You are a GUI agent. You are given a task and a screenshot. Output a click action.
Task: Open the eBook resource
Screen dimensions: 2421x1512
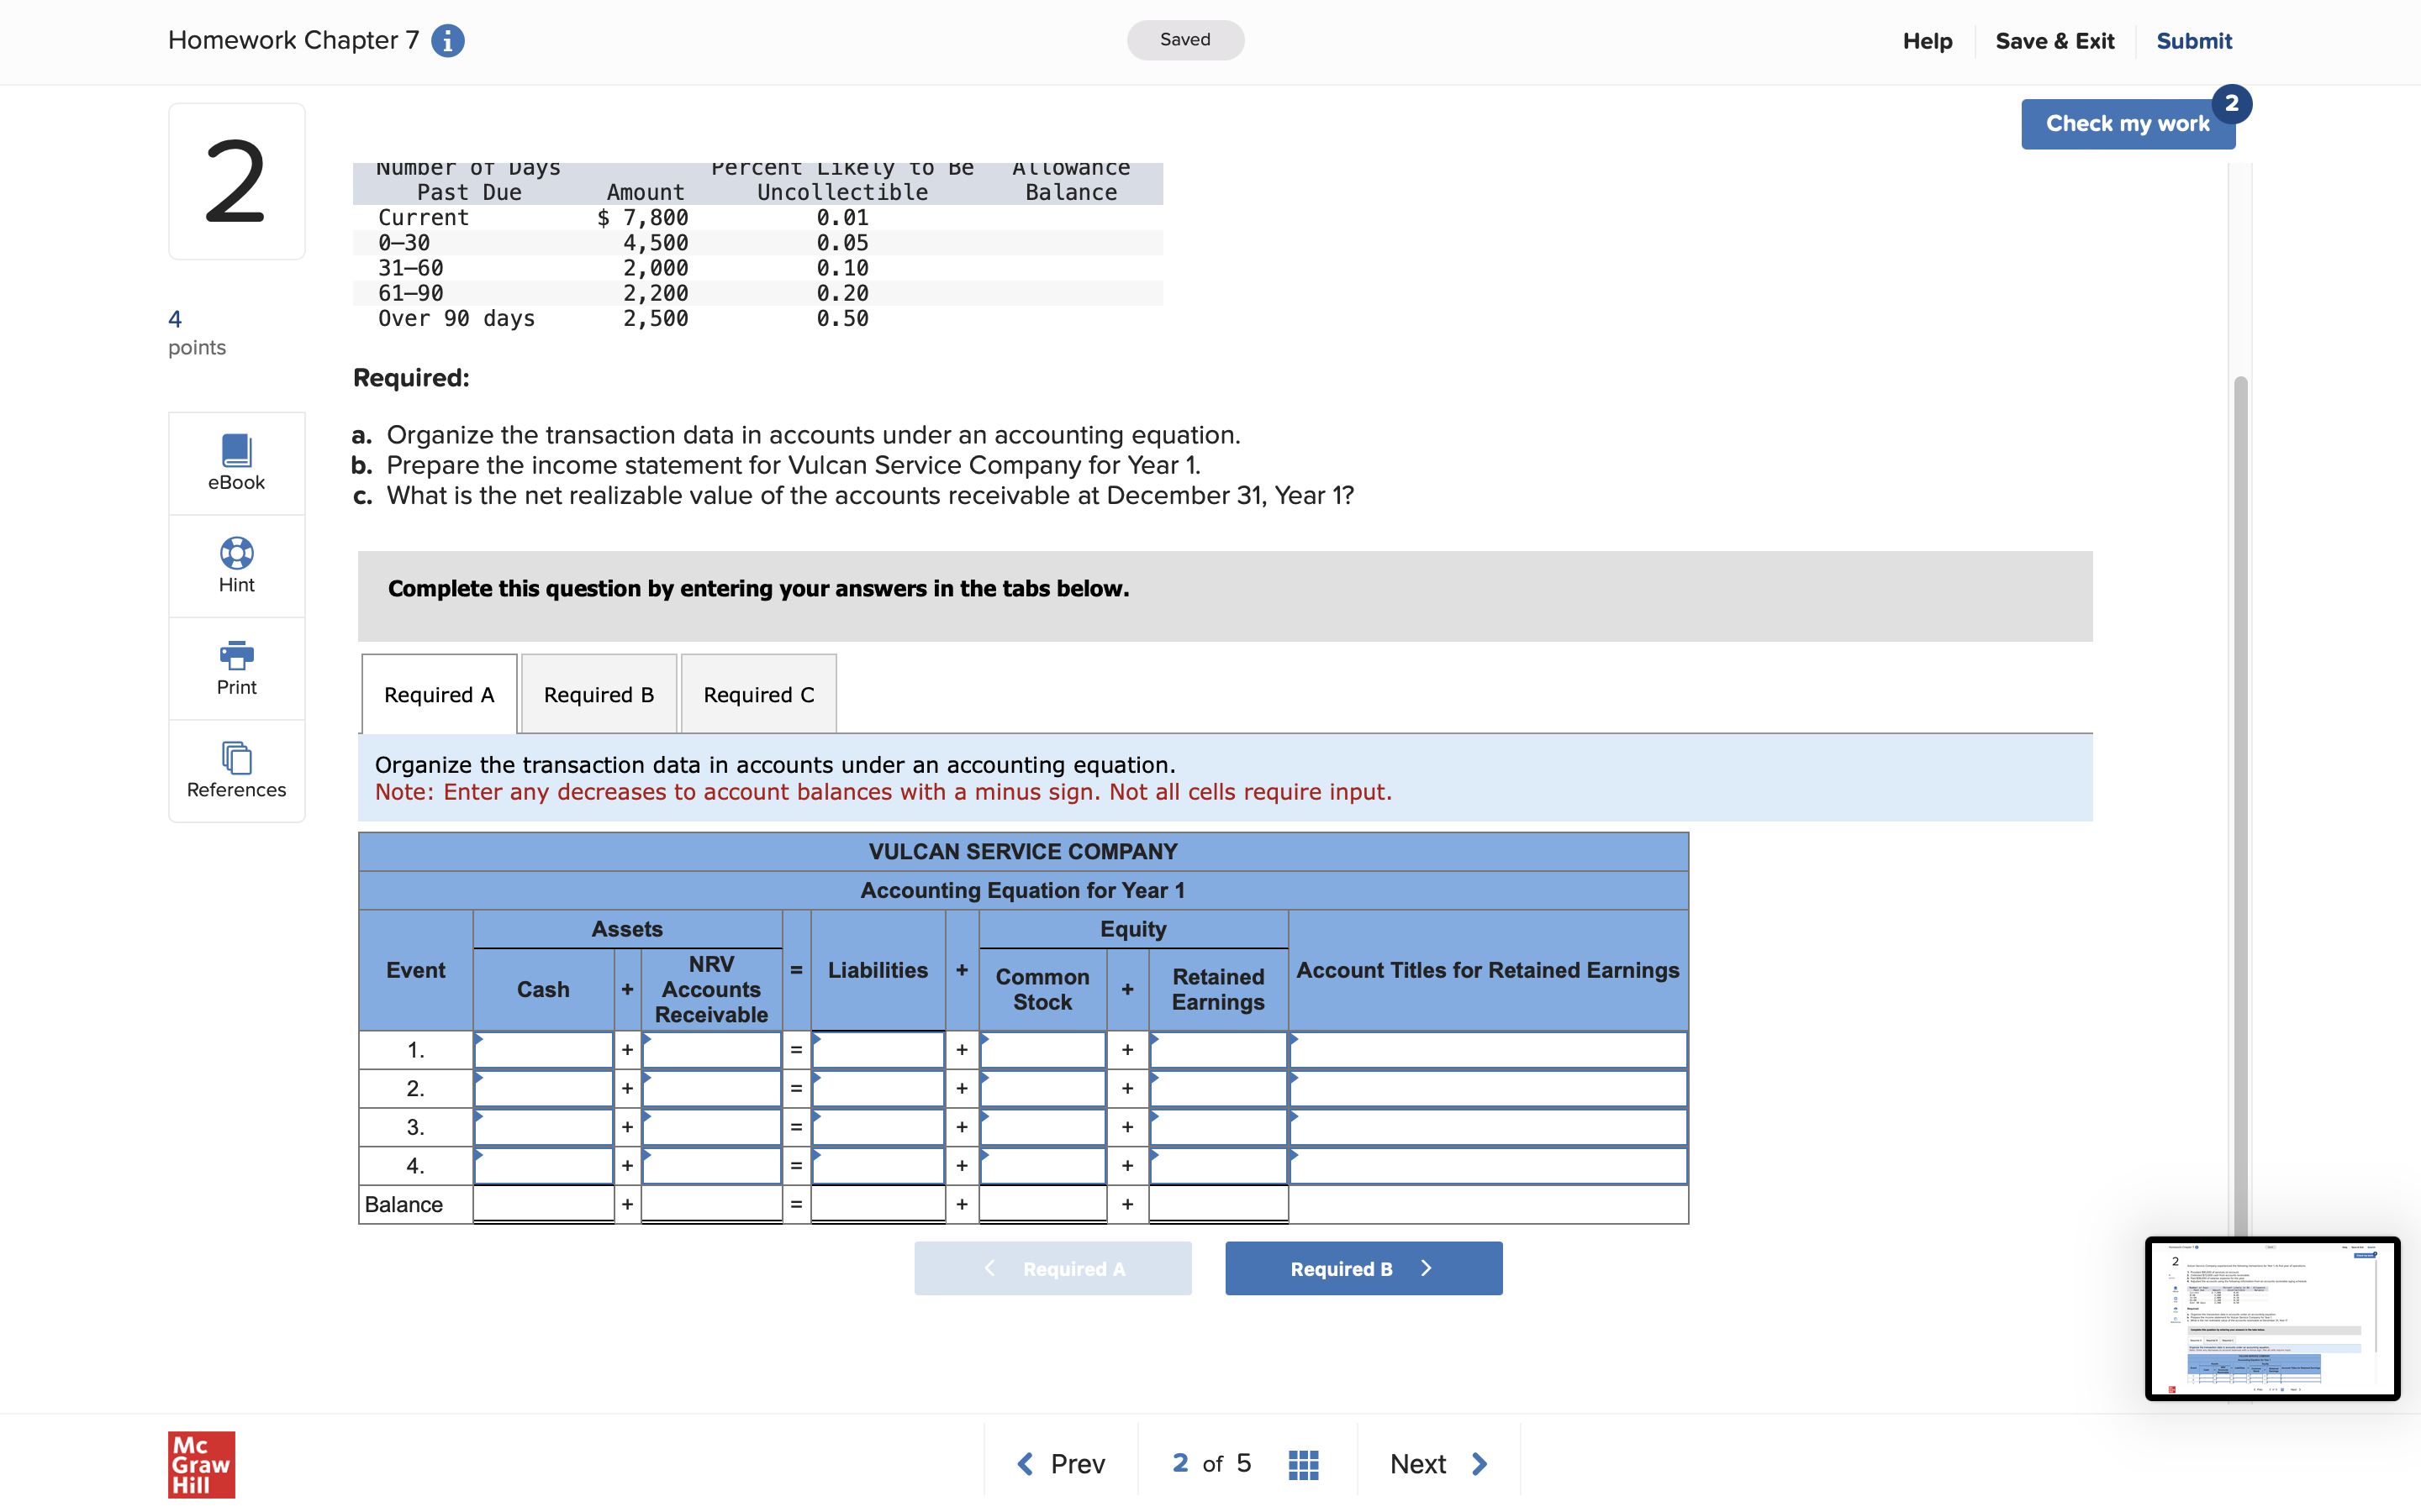236,462
